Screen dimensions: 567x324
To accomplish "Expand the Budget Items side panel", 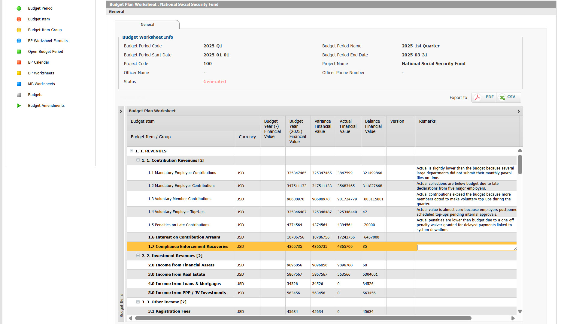I will [121, 111].
